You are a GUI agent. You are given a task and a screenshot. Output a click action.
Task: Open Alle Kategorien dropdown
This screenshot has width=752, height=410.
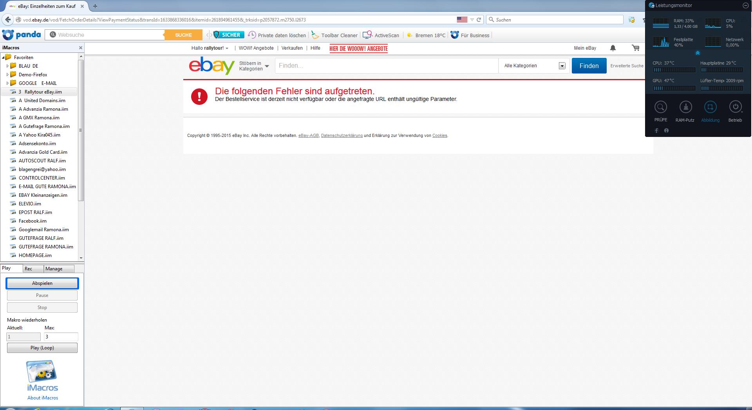[x=535, y=66]
